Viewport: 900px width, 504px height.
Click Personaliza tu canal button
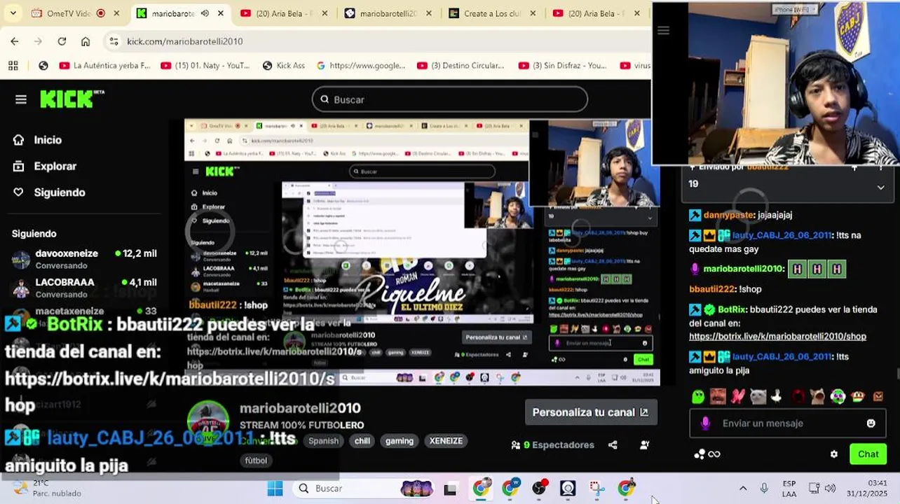(590, 412)
